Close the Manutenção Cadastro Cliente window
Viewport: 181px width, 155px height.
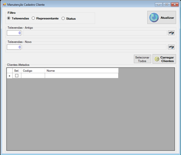click(175, 4)
